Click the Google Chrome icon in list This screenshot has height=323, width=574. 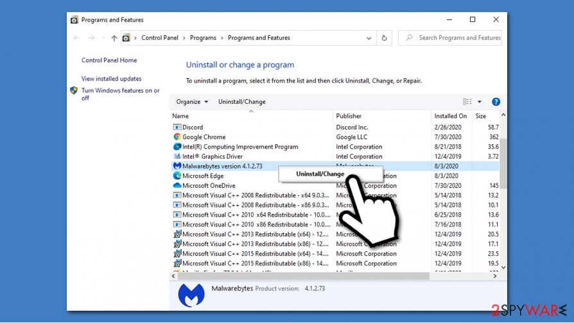[x=177, y=137]
